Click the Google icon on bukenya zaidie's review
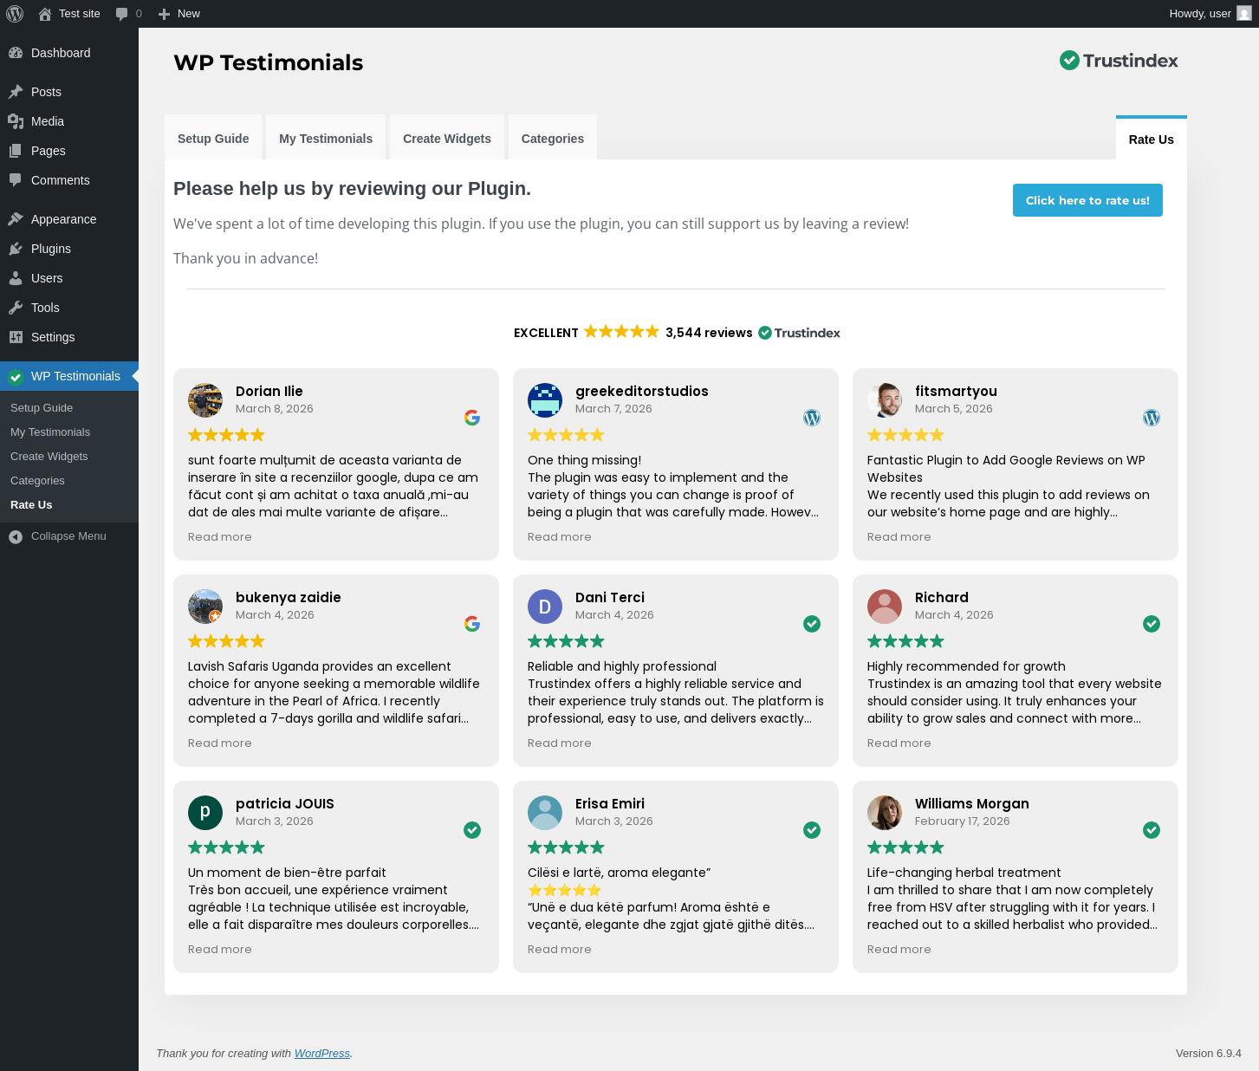The image size is (1259, 1071). pyautogui.click(x=472, y=624)
